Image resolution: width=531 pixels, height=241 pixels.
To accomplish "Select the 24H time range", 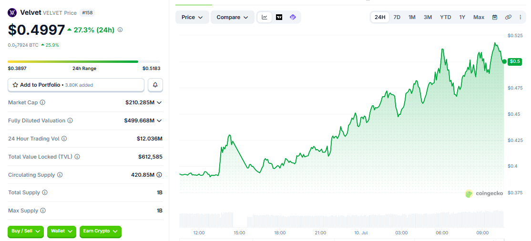I will pyautogui.click(x=380, y=17).
